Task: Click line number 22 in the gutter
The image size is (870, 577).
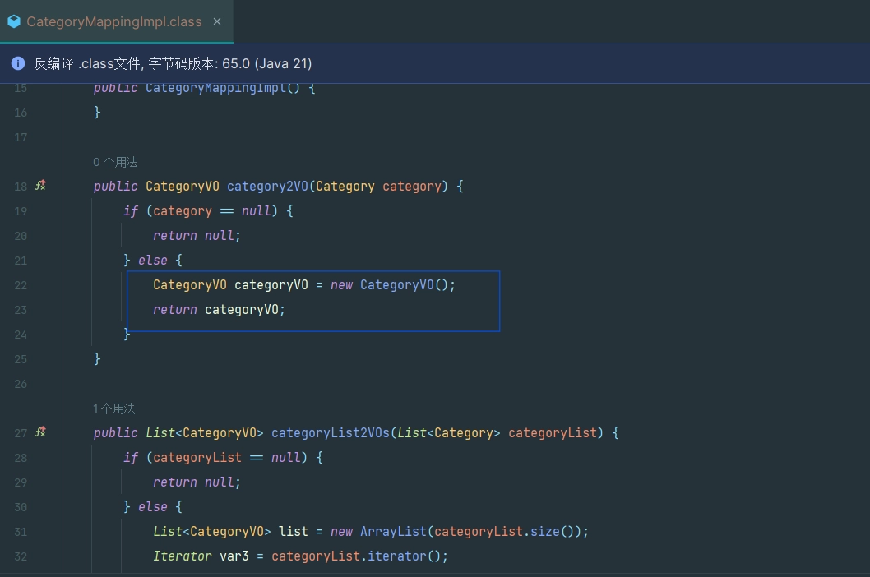Action: coord(21,285)
